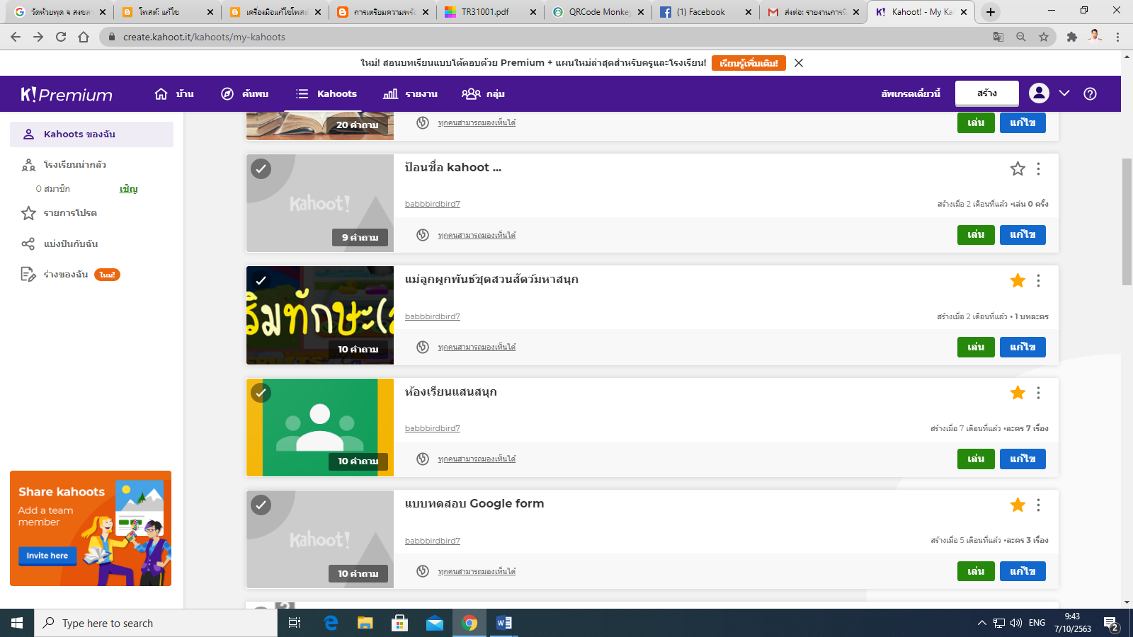Open Chrome extensions puzzle icon
This screenshot has height=637, width=1133.
(1072, 37)
